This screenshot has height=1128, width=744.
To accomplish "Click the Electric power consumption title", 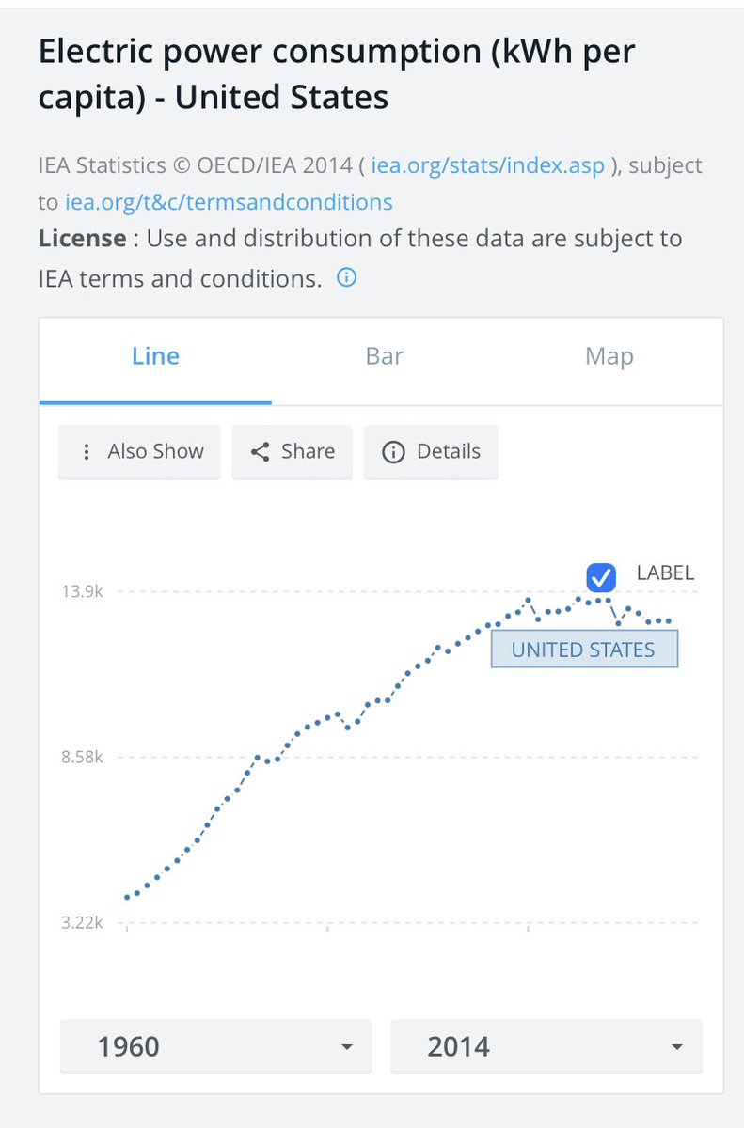I will tap(337, 73).
